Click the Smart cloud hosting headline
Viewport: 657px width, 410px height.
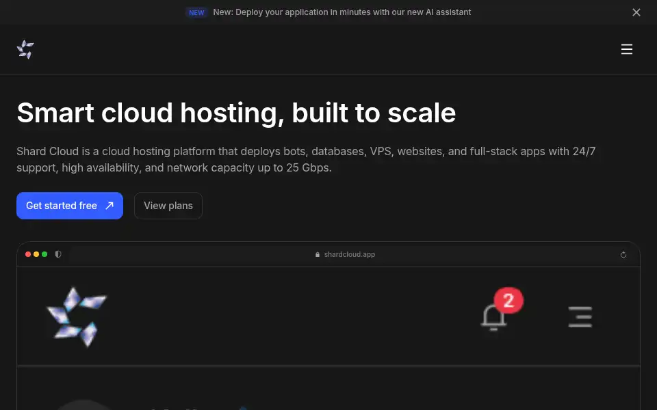(x=236, y=113)
